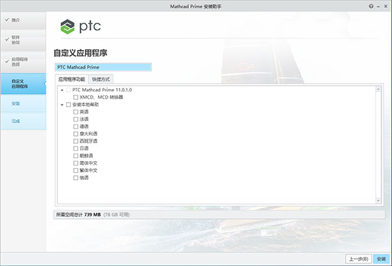Click the feature list scrollbar down arrow
The image size is (392, 266).
(378, 201)
